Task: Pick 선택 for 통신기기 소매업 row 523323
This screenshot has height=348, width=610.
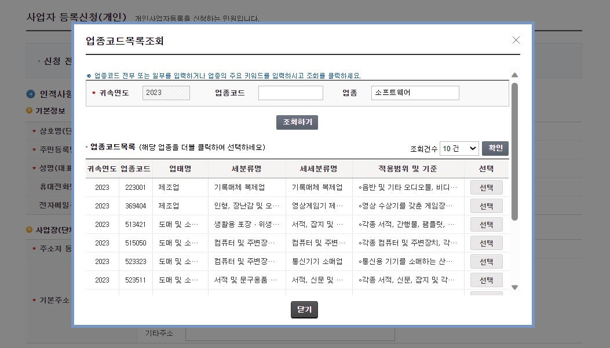Action: [x=486, y=262]
